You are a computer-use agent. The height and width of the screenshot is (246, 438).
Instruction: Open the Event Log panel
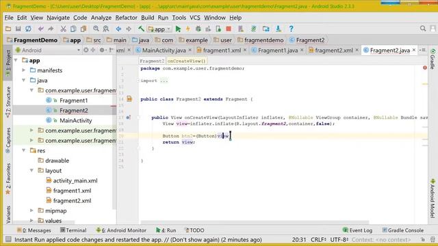pos(357,230)
